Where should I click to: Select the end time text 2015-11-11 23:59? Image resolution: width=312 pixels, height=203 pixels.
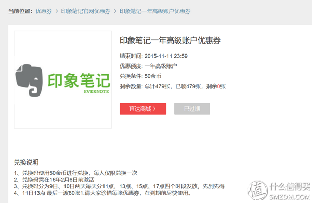pos(166,56)
